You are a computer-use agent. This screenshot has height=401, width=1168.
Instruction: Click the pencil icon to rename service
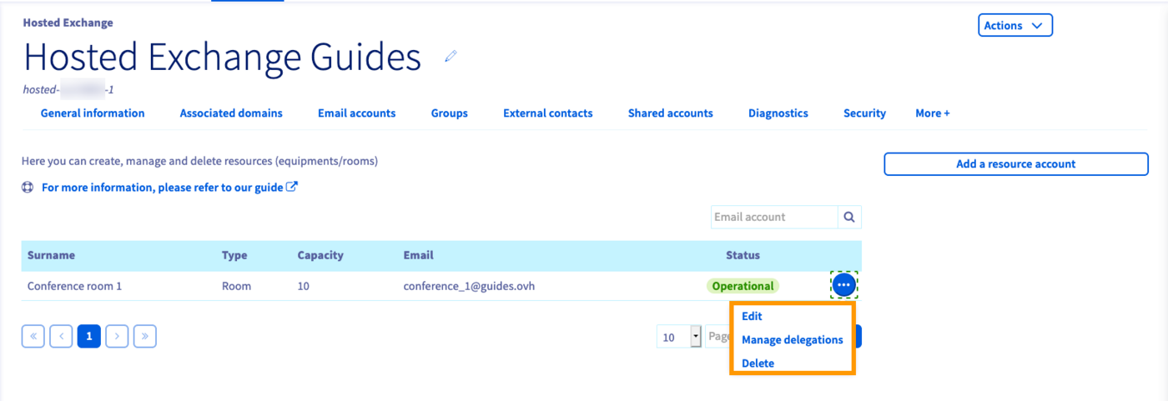pyautogui.click(x=451, y=57)
